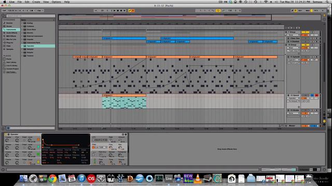Select the Clips browser category

(8, 46)
